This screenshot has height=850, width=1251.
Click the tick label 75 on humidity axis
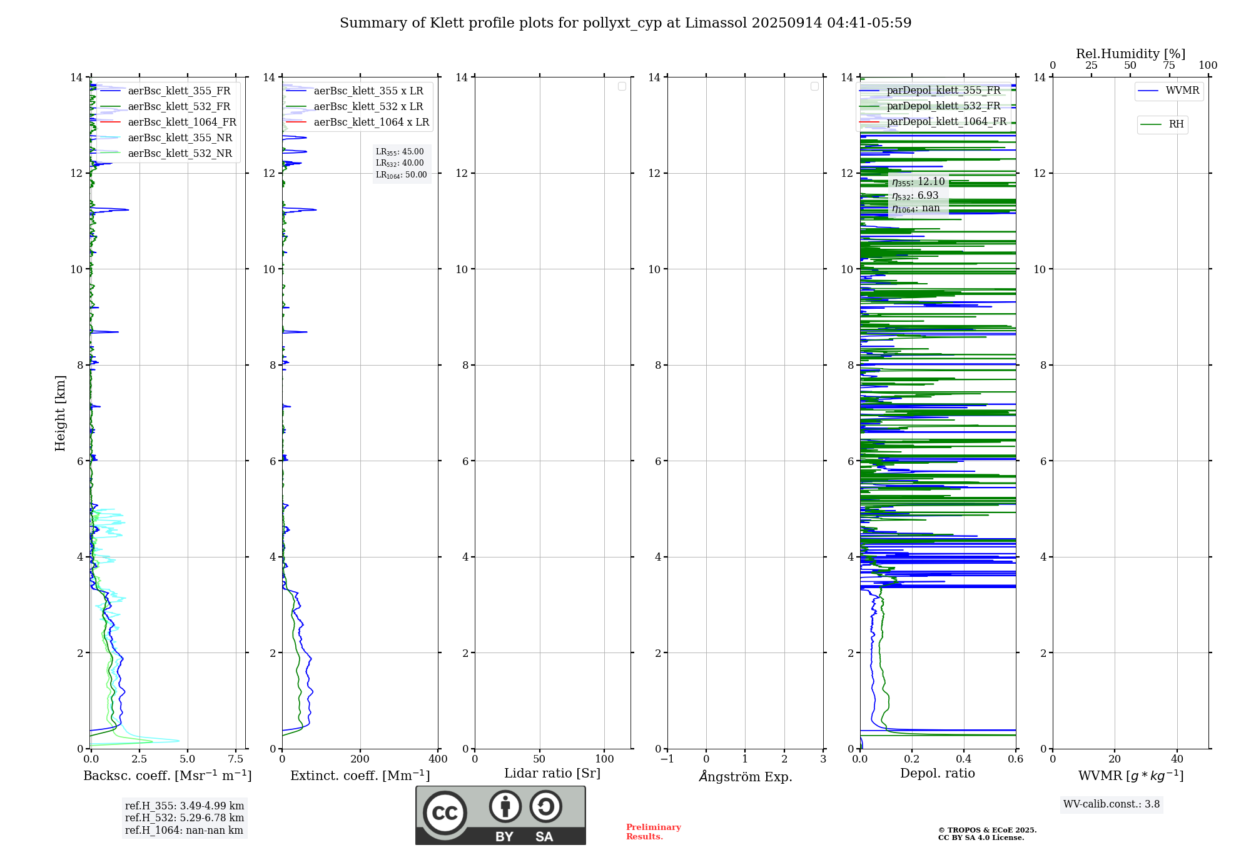click(x=1169, y=65)
